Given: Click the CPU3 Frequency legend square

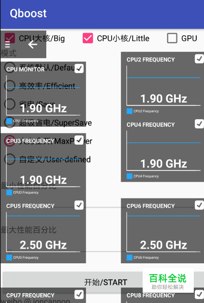Looking at the screenshot, I should tap(9, 192).
